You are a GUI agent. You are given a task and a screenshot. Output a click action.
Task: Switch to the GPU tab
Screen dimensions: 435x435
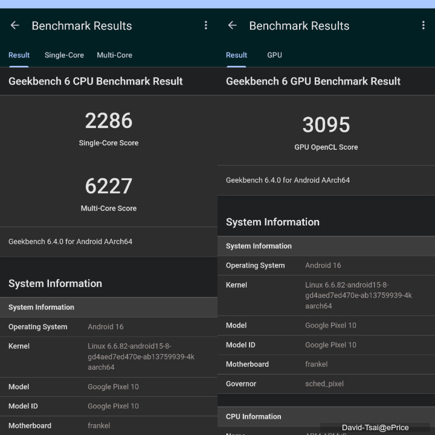(274, 55)
